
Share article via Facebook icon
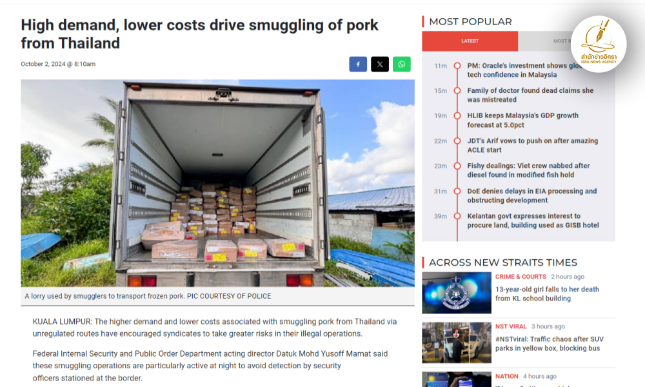(x=358, y=64)
